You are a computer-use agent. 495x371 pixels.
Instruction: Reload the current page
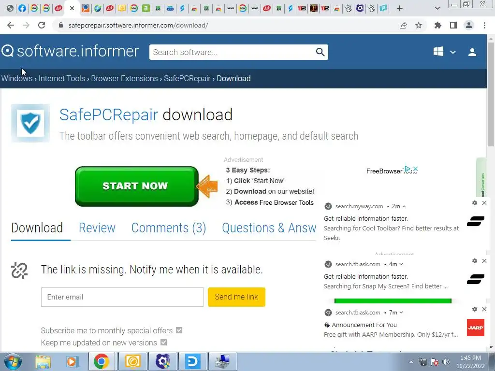42,25
